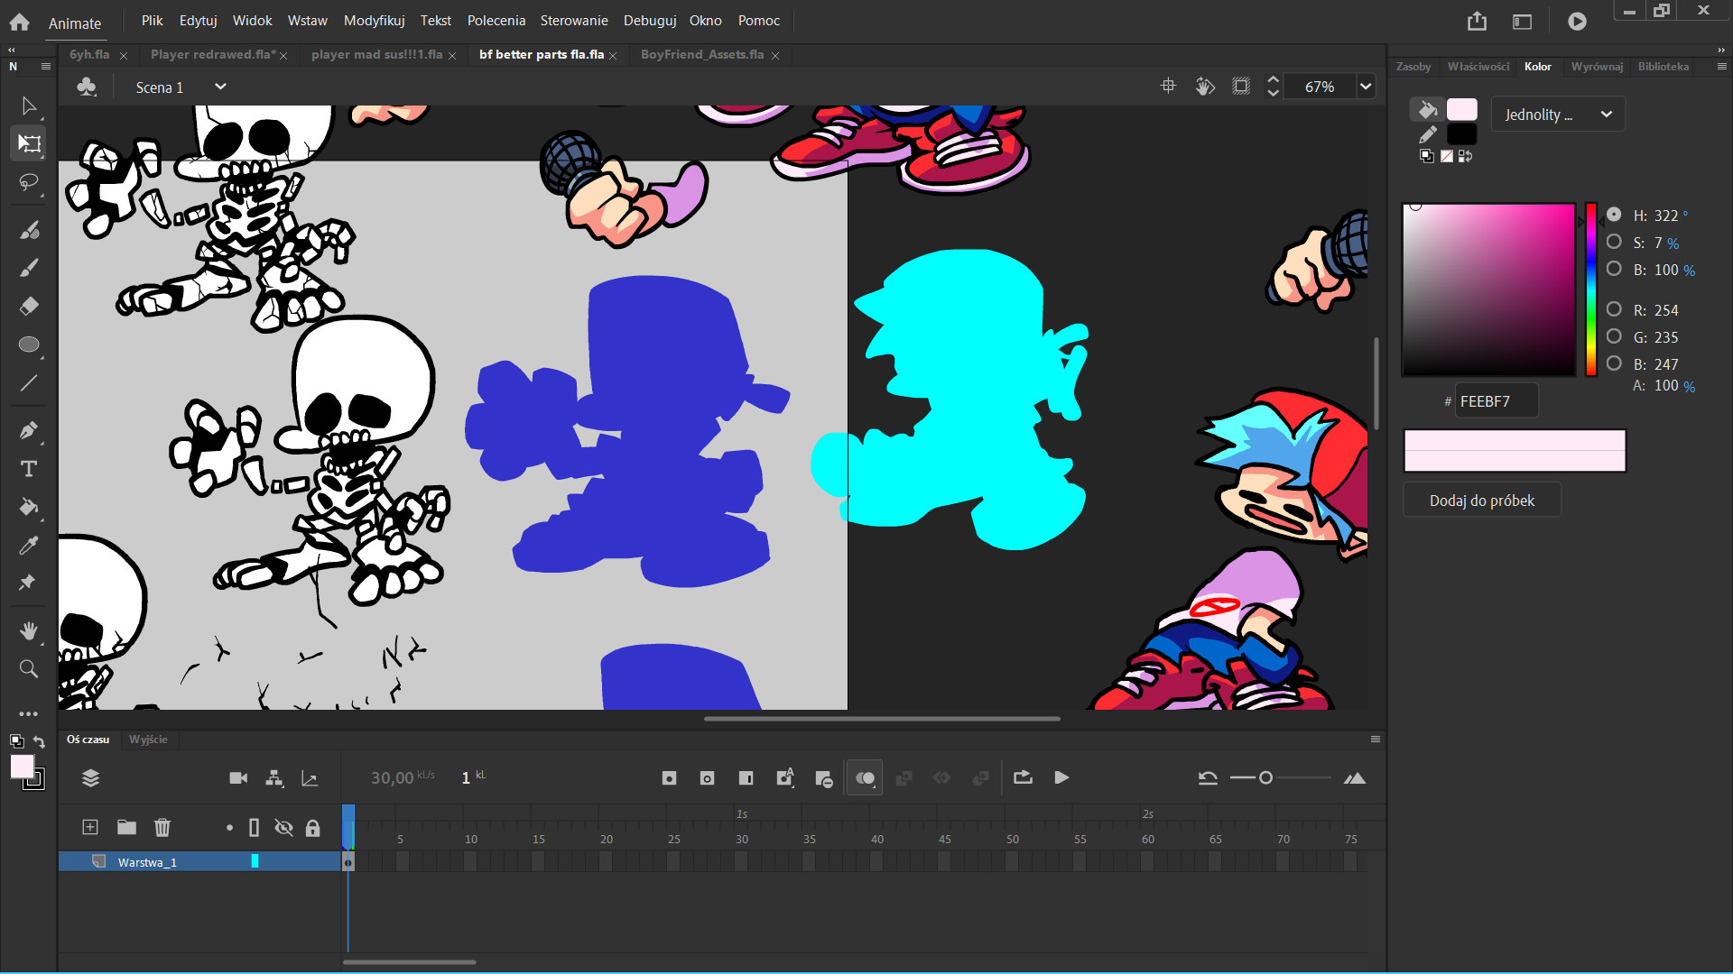The height and width of the screenshot is (974, 1733).
Task: Open the workspace switcher
Action: tap(1522, 22)
